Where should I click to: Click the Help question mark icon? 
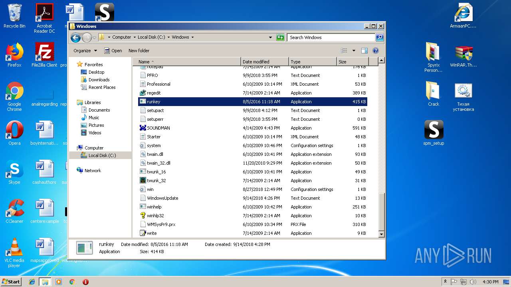[375, 51]
